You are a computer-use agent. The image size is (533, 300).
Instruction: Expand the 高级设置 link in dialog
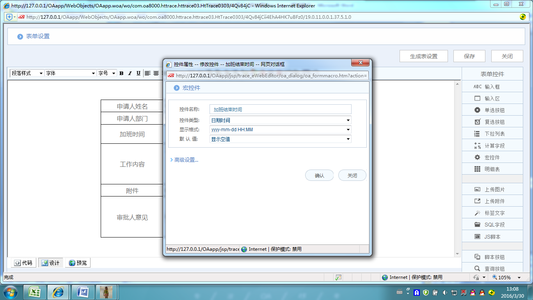tap(186, 160)
